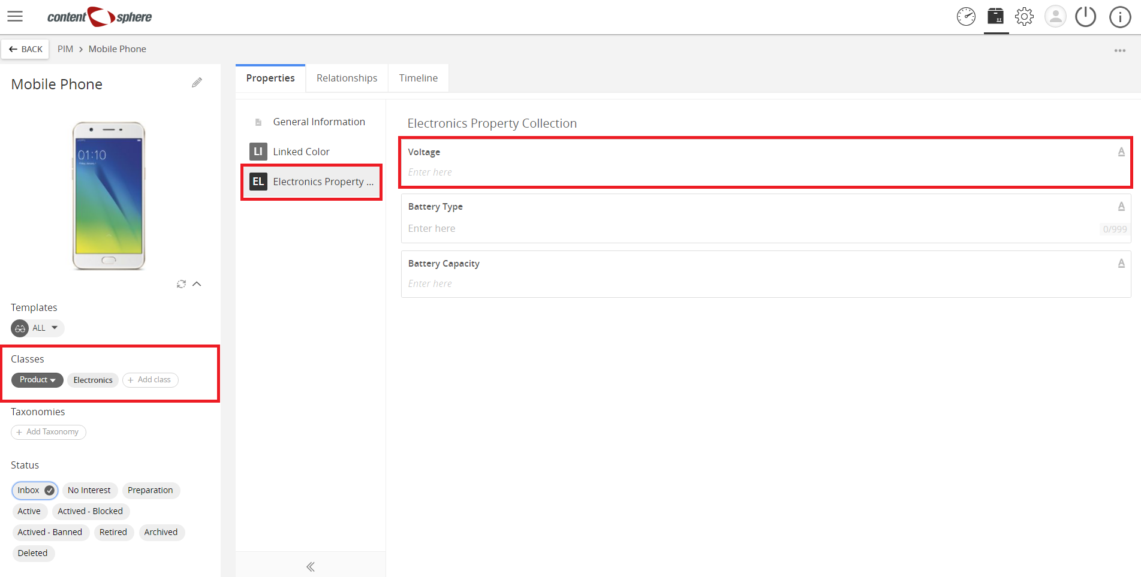The height and width of the screenshot is (577, 1141).
Task: Navigate to PIM breadcrumb
Action: pyautogui.click(x=65, y=49)
